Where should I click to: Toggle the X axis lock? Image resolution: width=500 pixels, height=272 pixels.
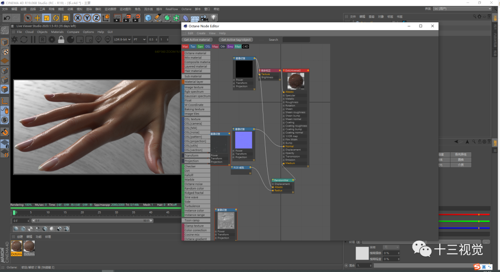[77, 18]
